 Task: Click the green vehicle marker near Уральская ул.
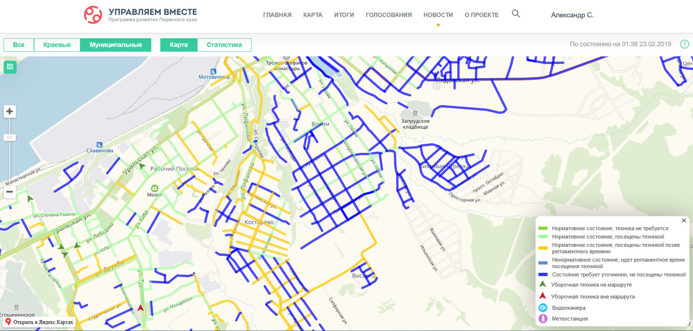[x=143, y=164]
